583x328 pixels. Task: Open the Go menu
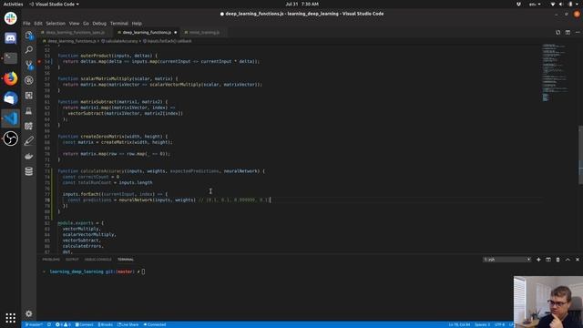86,24
